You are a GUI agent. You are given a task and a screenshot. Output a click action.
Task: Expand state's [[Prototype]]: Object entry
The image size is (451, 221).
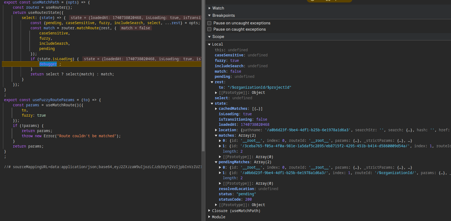point(216,205)
